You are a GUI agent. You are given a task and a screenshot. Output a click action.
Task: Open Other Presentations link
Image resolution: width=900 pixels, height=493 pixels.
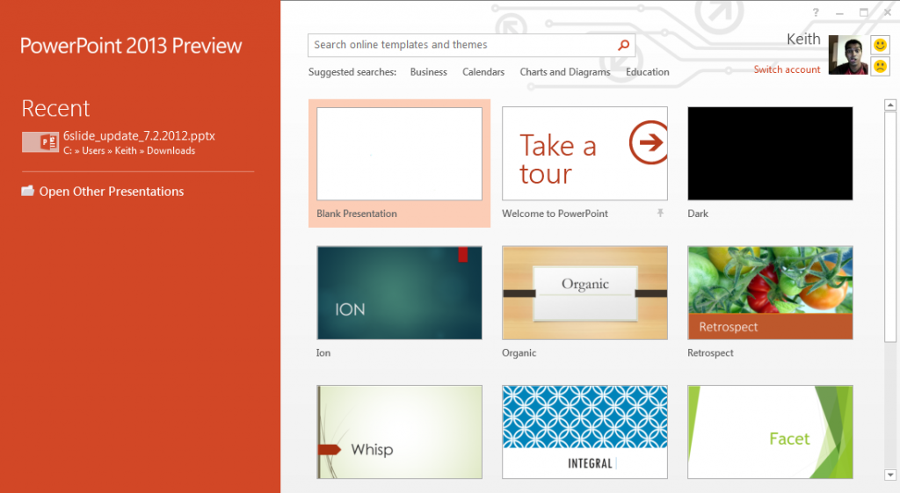point(112,191)
